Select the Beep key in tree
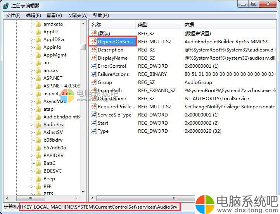The width and height of the screenshot is (280, 214). click(49, 179)
